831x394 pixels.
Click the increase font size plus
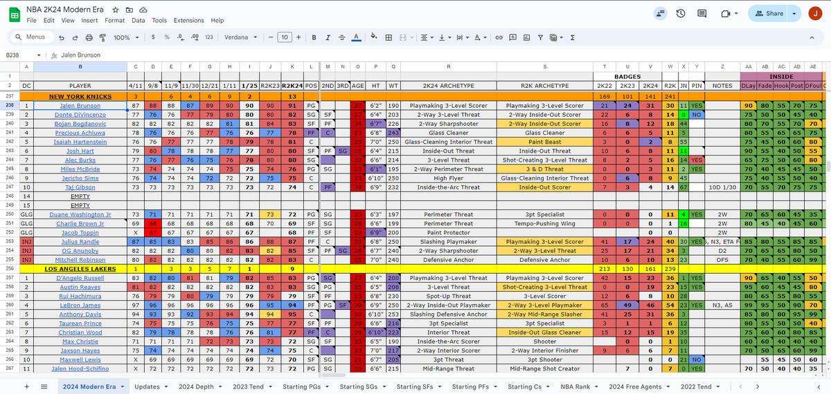(298, 37)
